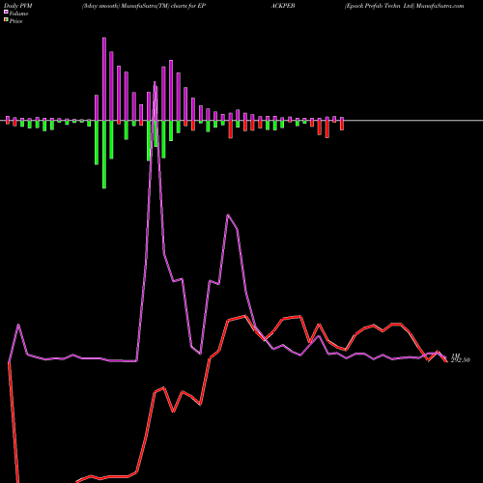Click the Volume legend color swatch
This screenshot has width=483, height=483.
(6, 12)
